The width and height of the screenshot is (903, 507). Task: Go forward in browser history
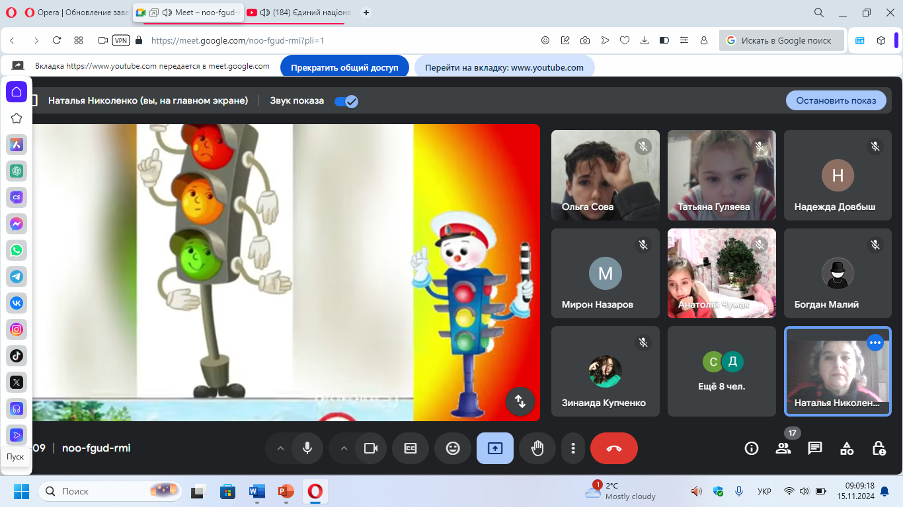(36, 40)
